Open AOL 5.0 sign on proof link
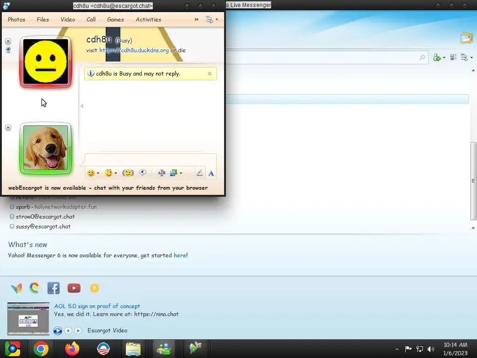Image resolution: width=477 pixels, height=358 pixels. point(97,306)
